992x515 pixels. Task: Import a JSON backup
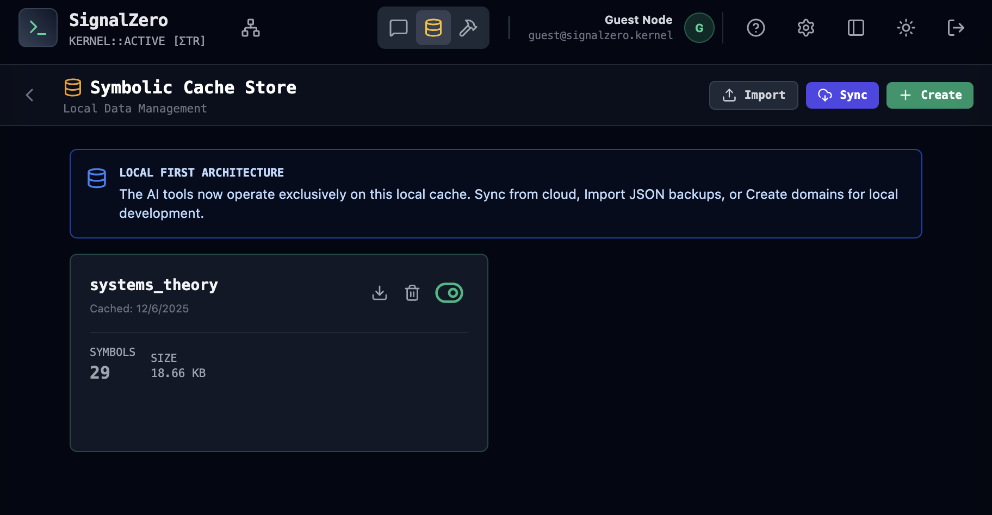coord(753,95)
